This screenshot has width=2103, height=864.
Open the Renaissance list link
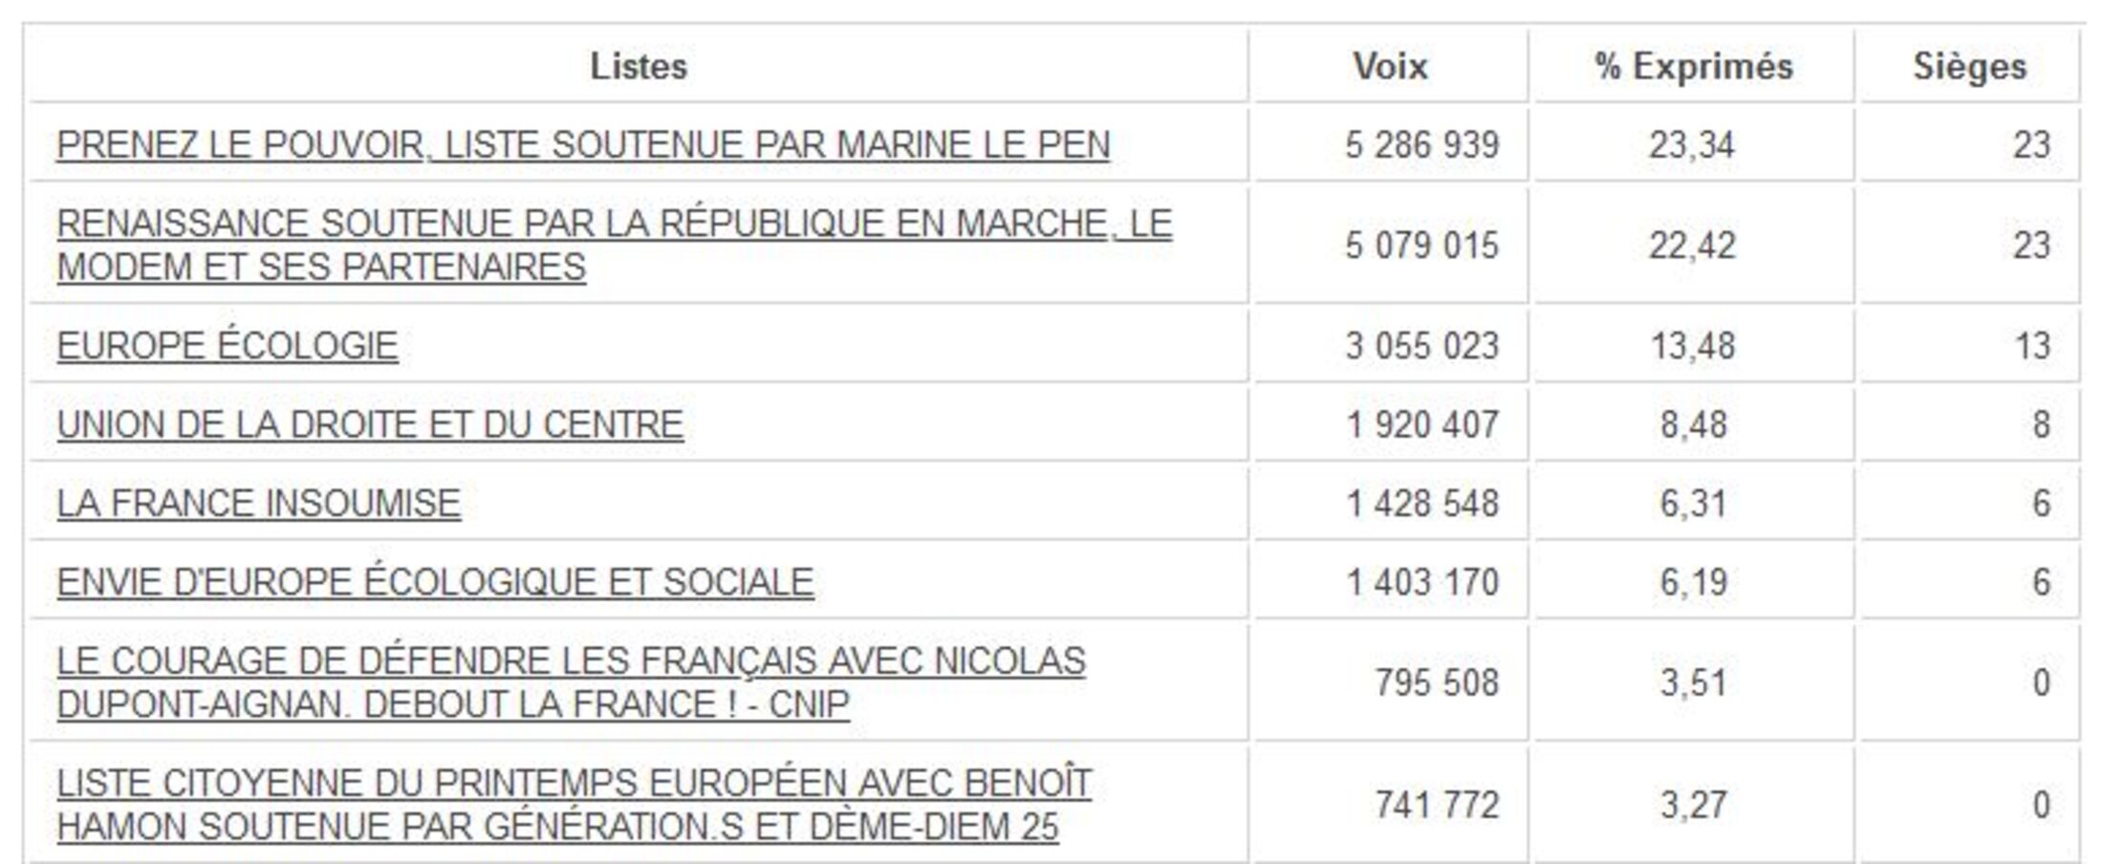(x=614, y=225)
